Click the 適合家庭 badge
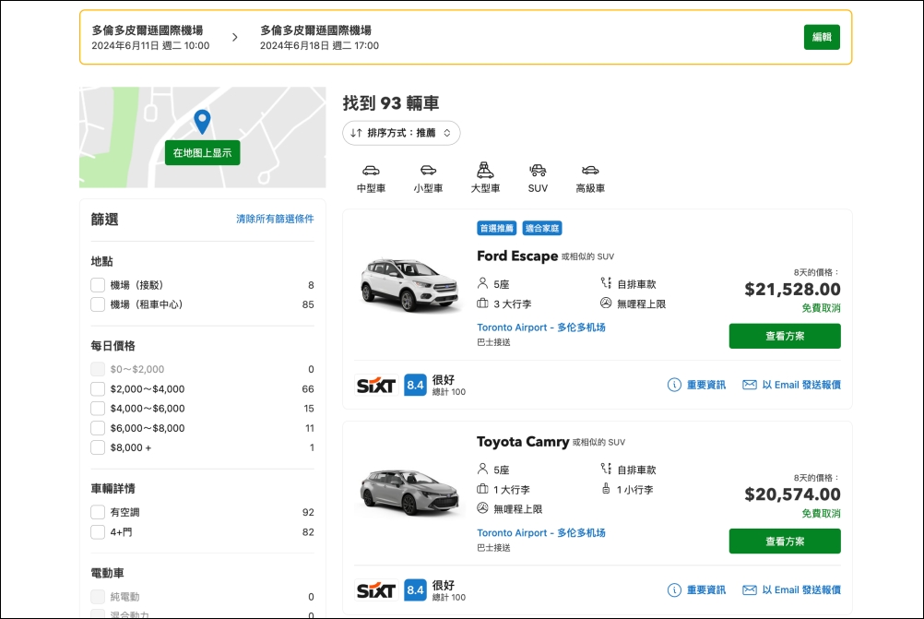The width and height of the screenshot is (924, 619). point(541,228)
